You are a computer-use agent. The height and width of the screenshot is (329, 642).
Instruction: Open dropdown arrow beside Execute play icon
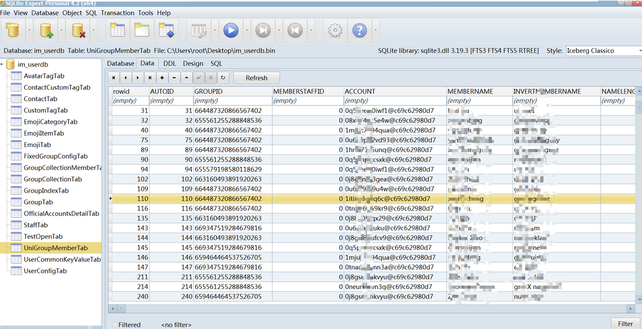247,31
